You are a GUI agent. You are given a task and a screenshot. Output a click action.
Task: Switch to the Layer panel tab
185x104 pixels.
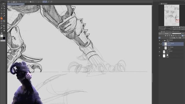(x=163, y=31)
